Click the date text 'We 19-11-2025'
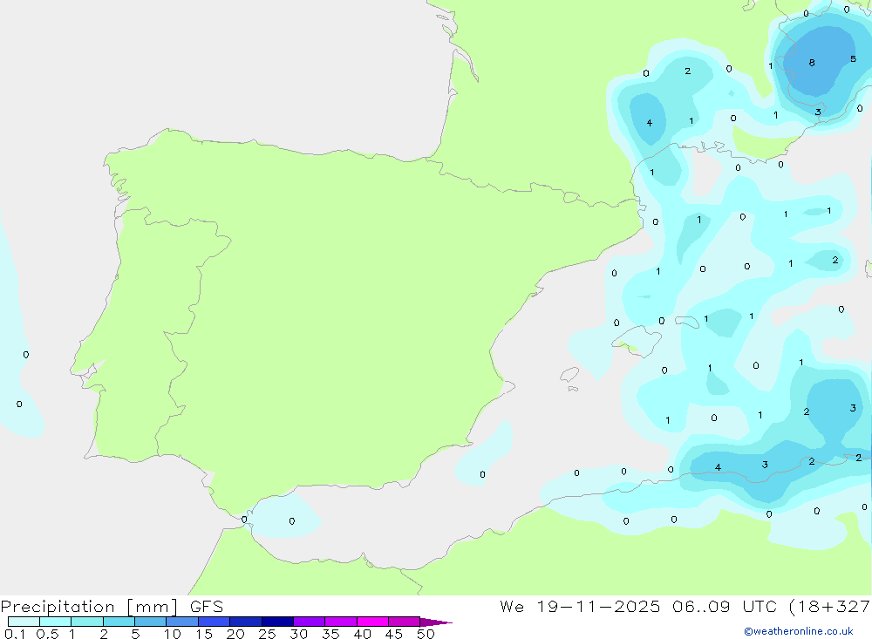The height and width of the screenshot is (639, 872). point(580,607)
